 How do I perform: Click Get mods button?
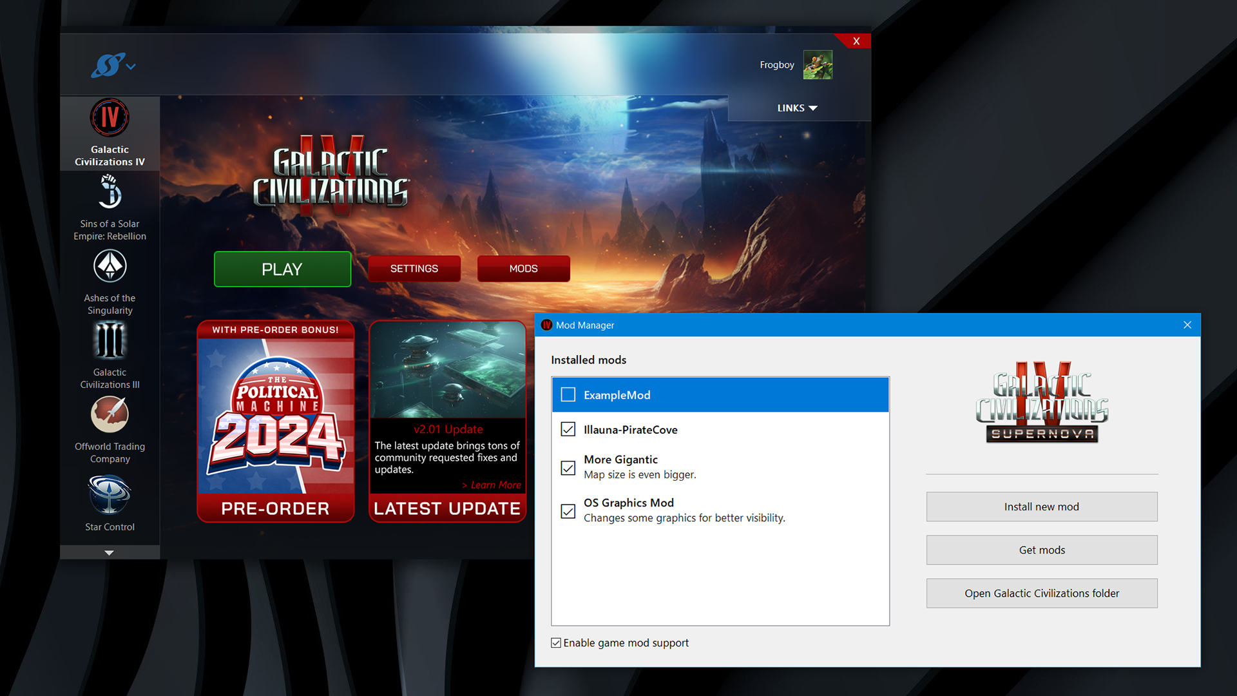coord(1042,550)
